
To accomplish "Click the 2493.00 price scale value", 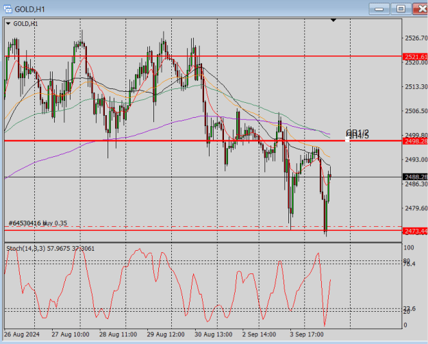I will coord(416,159).
